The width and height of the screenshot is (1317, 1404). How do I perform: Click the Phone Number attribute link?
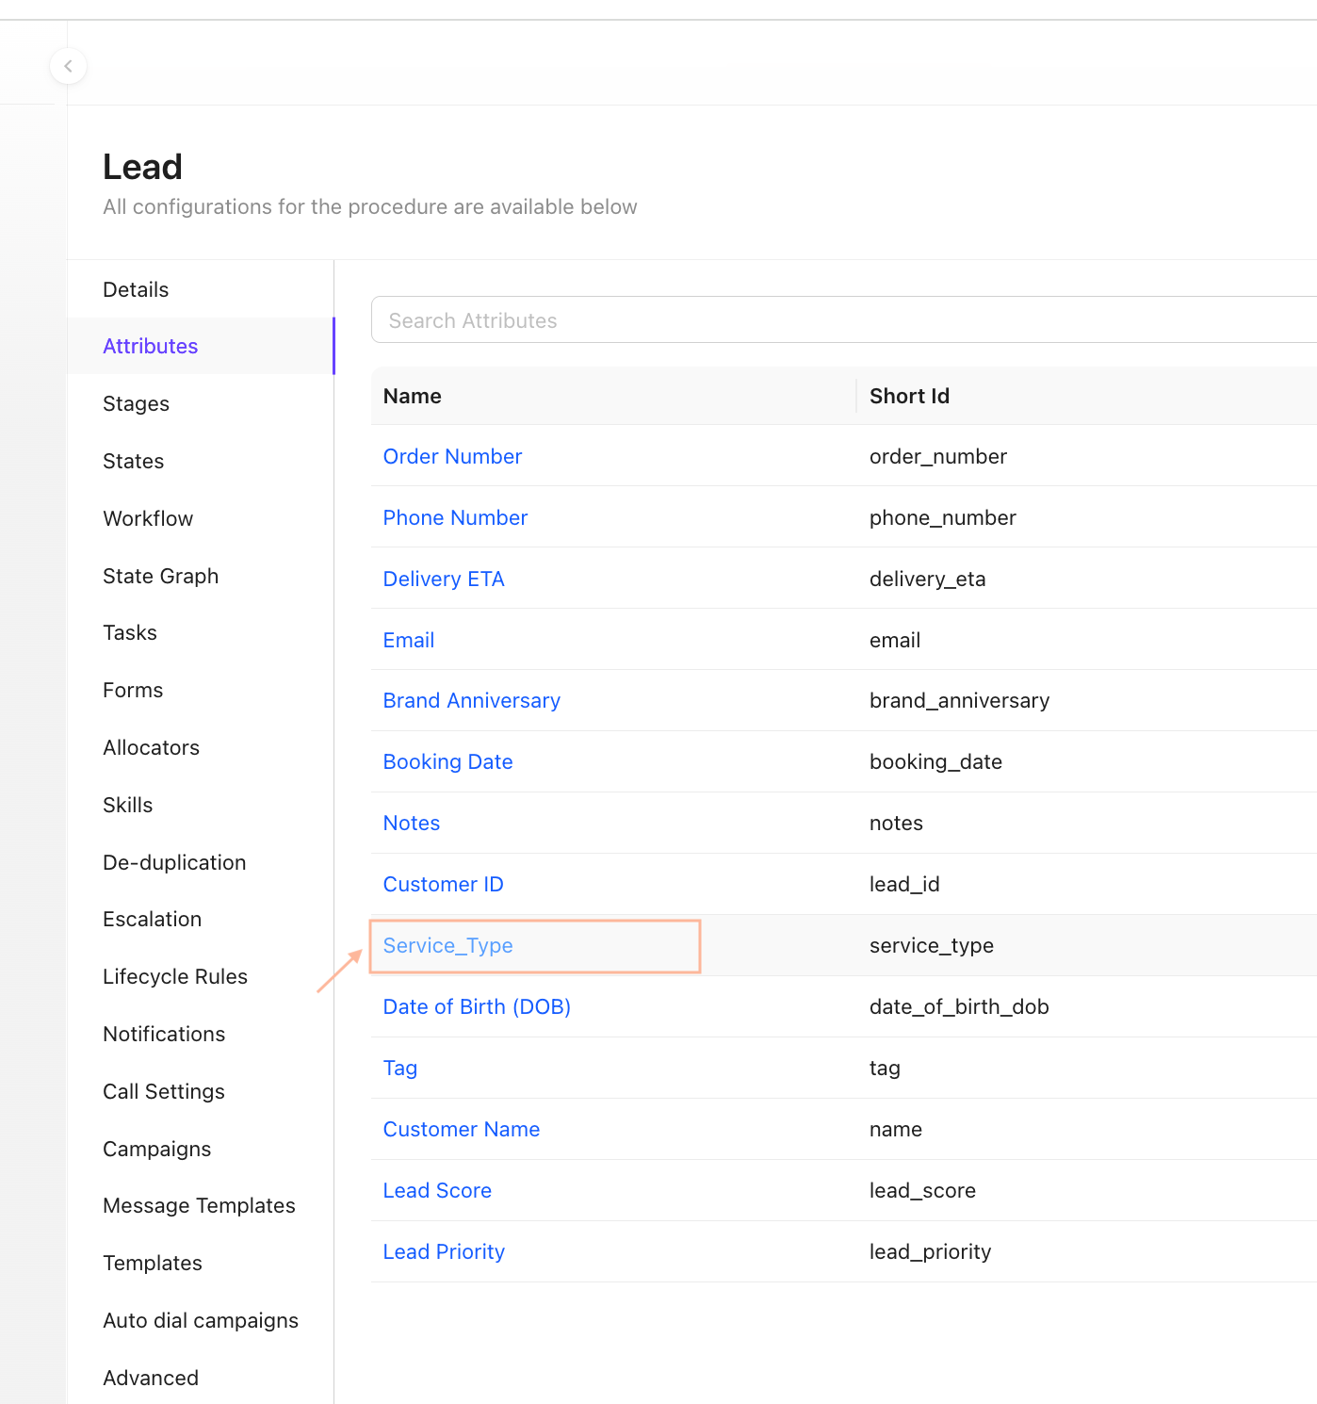[x=455, y=517]
